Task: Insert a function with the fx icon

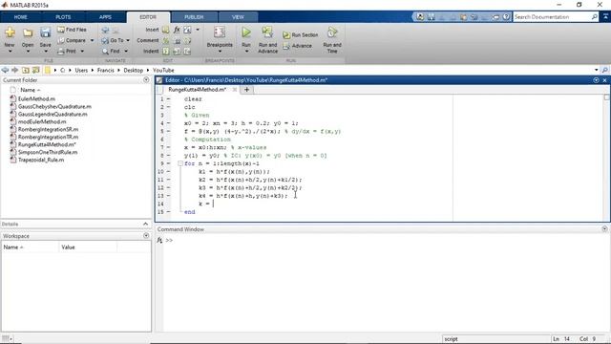Action: (177, 30)
